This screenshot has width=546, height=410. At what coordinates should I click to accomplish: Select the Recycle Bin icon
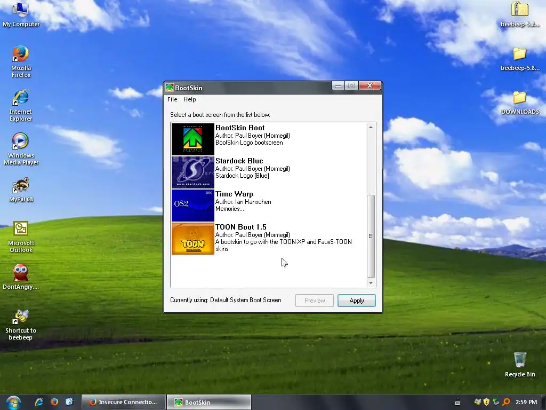coord(520,364)
